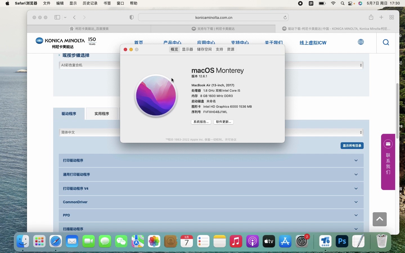Click the 联系我们 purple side button

[388, 162]
